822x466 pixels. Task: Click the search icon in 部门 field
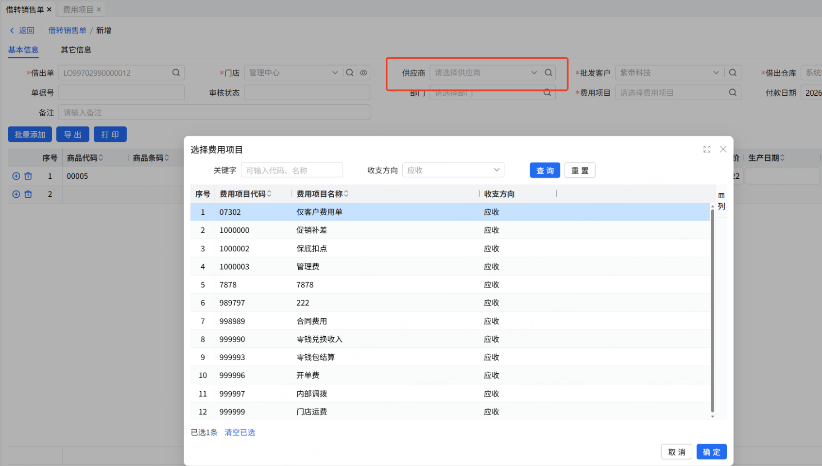[x=548, y=92]
